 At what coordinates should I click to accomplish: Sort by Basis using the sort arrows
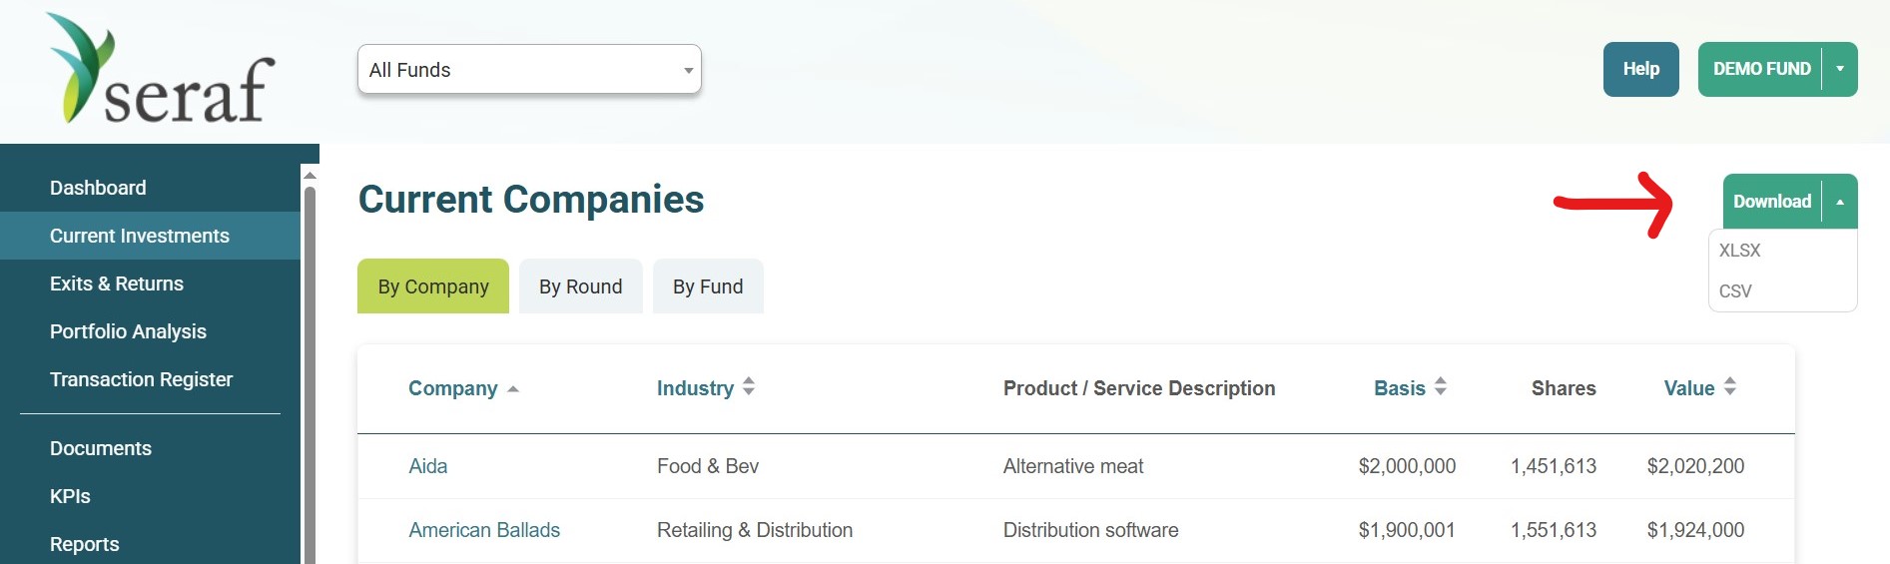[x=1441, y=387]
